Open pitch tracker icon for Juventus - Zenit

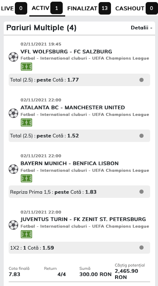[x=26, y=234]
